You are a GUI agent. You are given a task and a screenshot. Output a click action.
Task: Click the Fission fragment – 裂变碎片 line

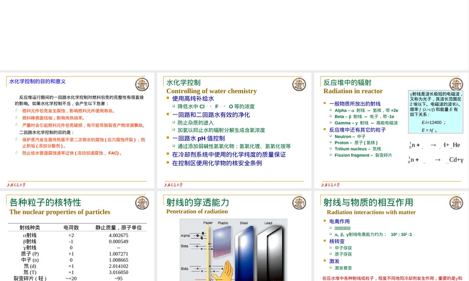pos(363,155)
